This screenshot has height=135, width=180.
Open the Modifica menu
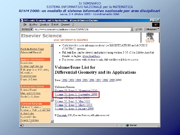click(33, 24)
